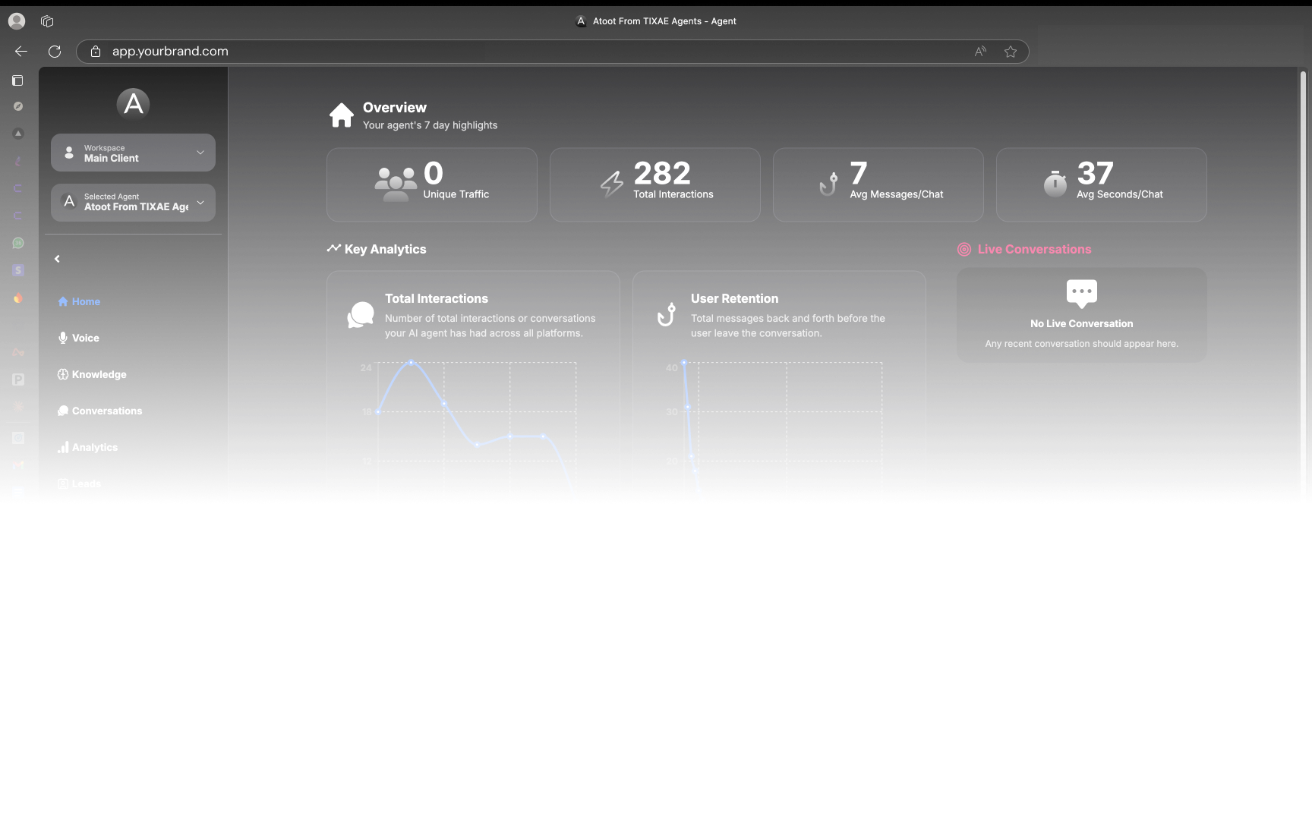Screen dimensions: 1312x825
Task: Switch to the Conversations section
Action: tap(107, 411)
